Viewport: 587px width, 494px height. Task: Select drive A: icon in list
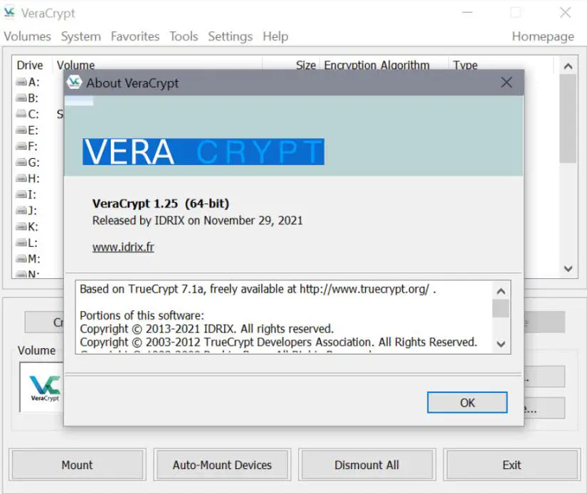tap(21, 82)
